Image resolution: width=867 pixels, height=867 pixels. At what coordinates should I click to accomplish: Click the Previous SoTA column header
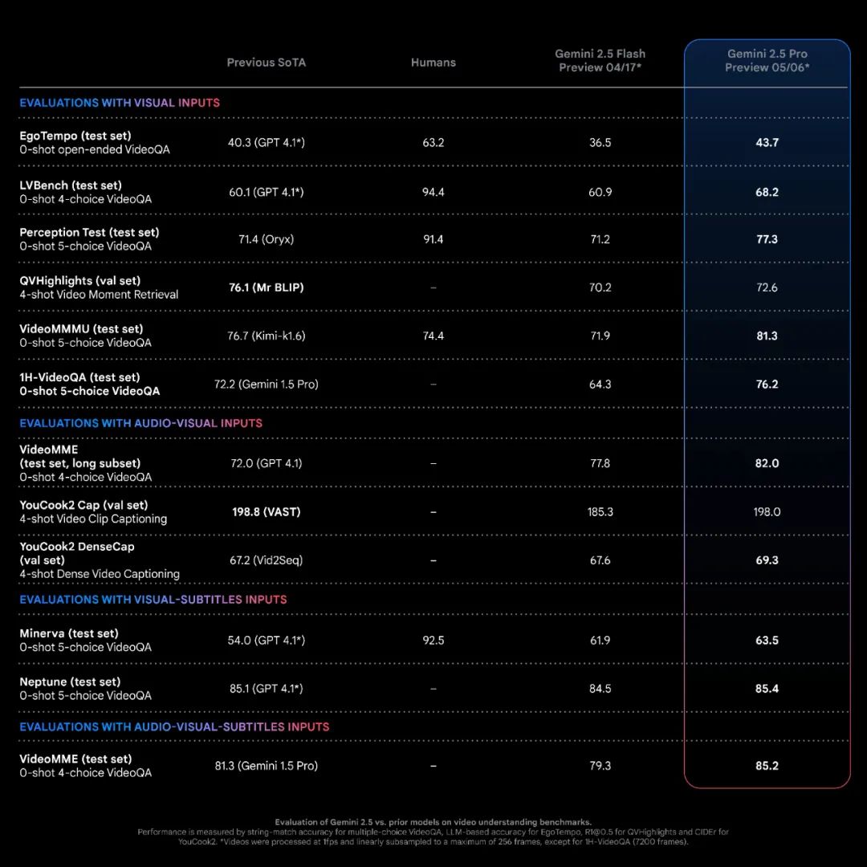click(x=266, y=63)
